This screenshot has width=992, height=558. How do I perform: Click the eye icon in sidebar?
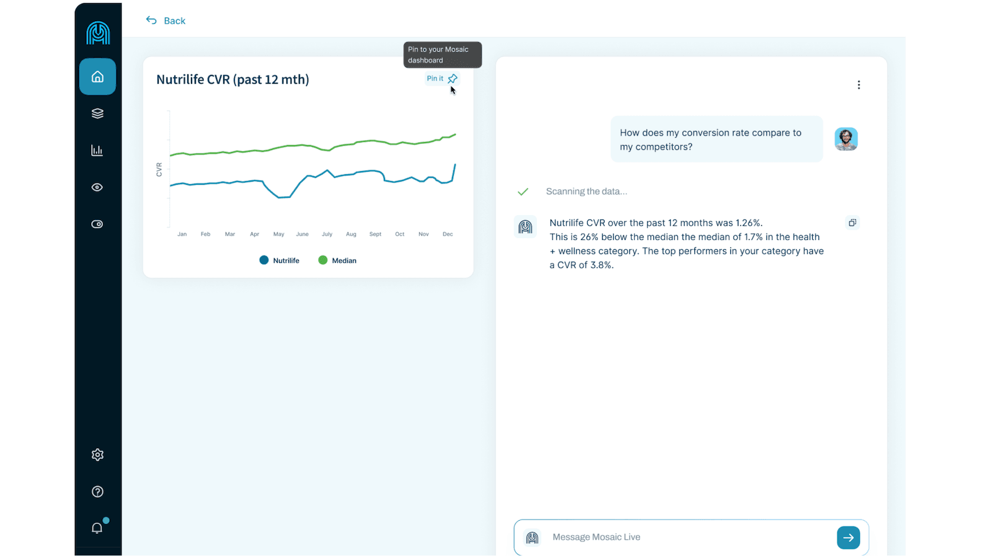(97, 187)
